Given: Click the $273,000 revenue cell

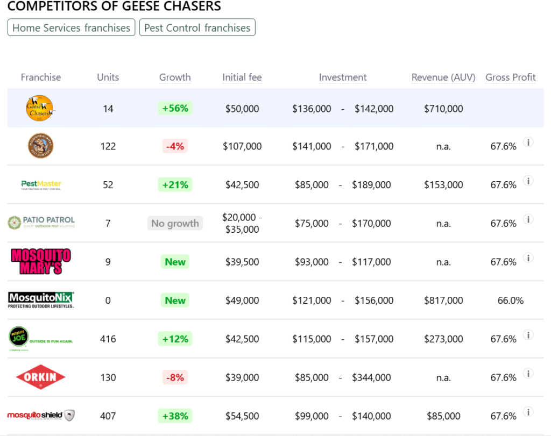Looking at the screenshot, I should (x=443, y=339).
